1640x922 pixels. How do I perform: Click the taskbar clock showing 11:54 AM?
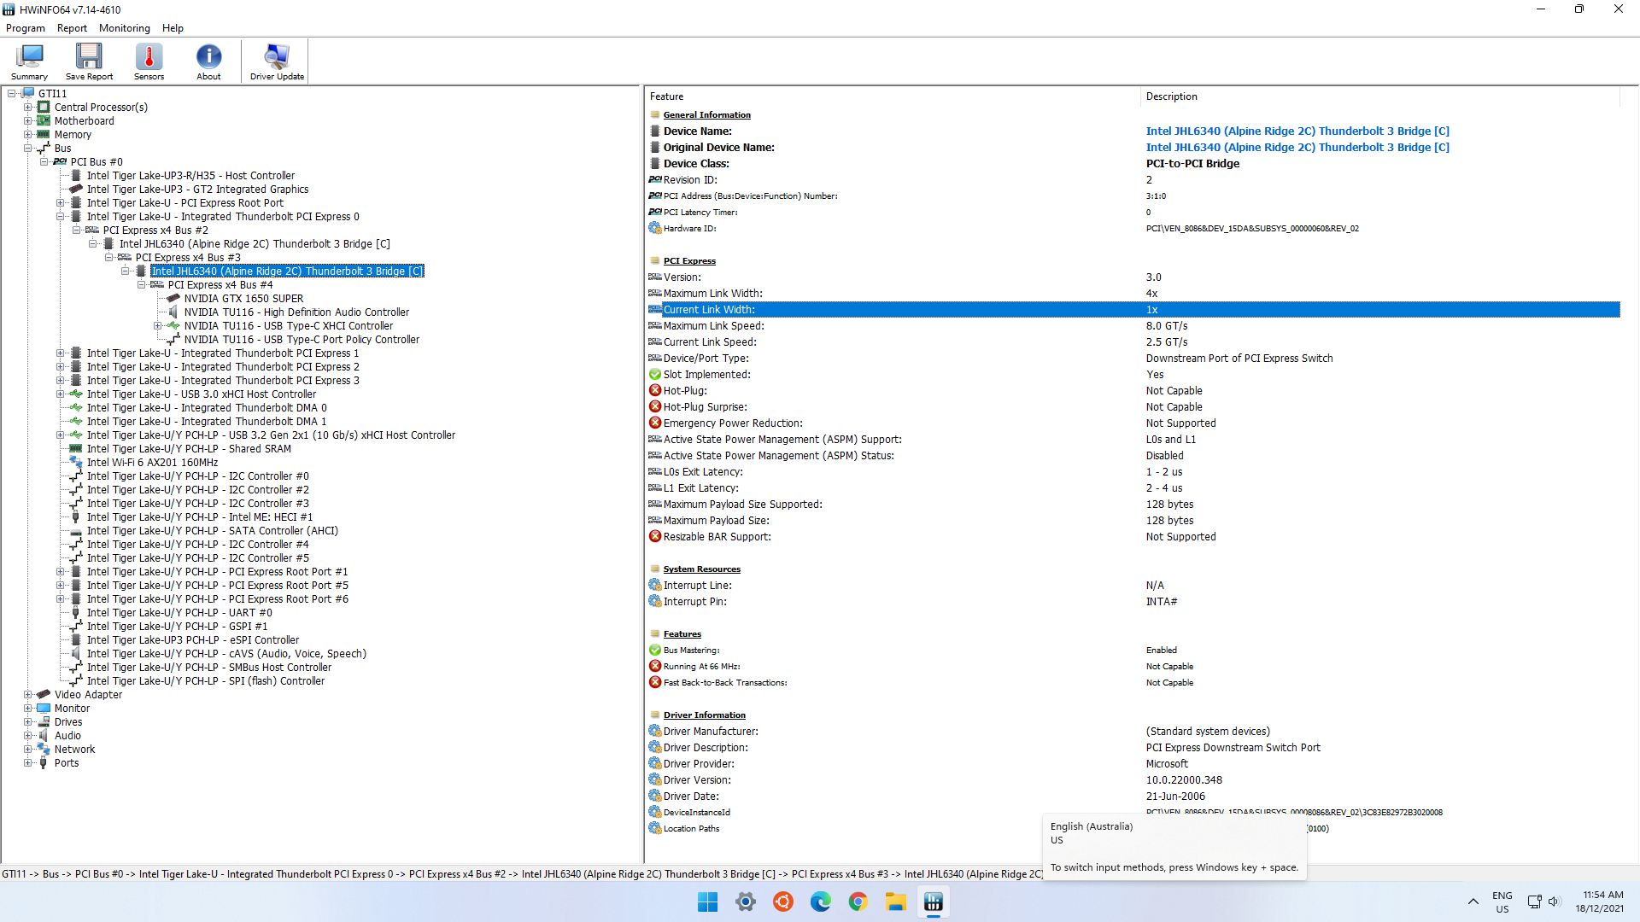[x=1599, y=902]
